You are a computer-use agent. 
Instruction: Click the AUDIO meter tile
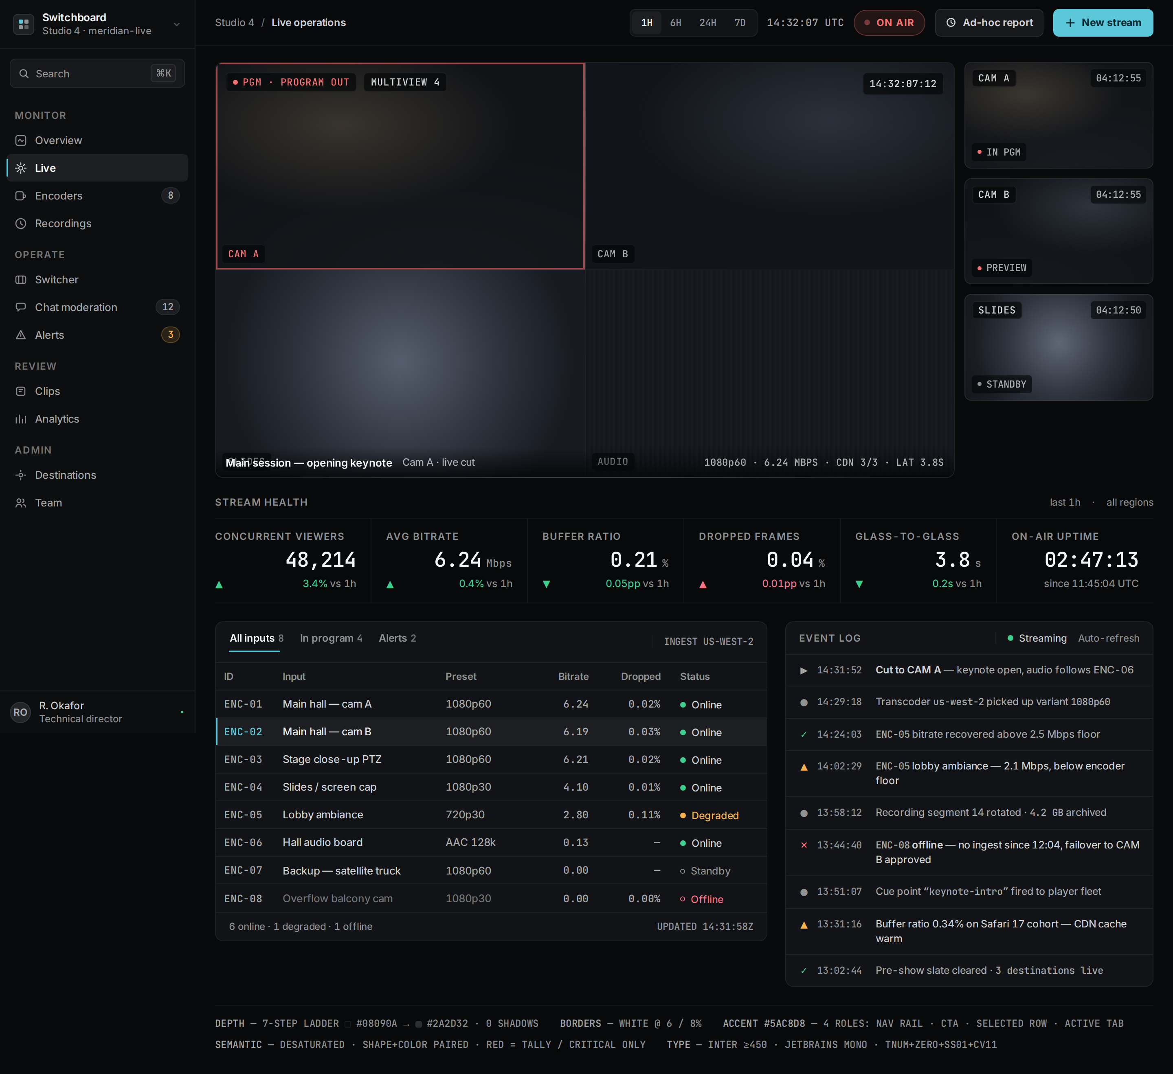pos(769,373)
